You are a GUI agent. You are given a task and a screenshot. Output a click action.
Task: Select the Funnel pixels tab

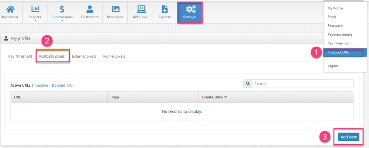click(114, 56)
